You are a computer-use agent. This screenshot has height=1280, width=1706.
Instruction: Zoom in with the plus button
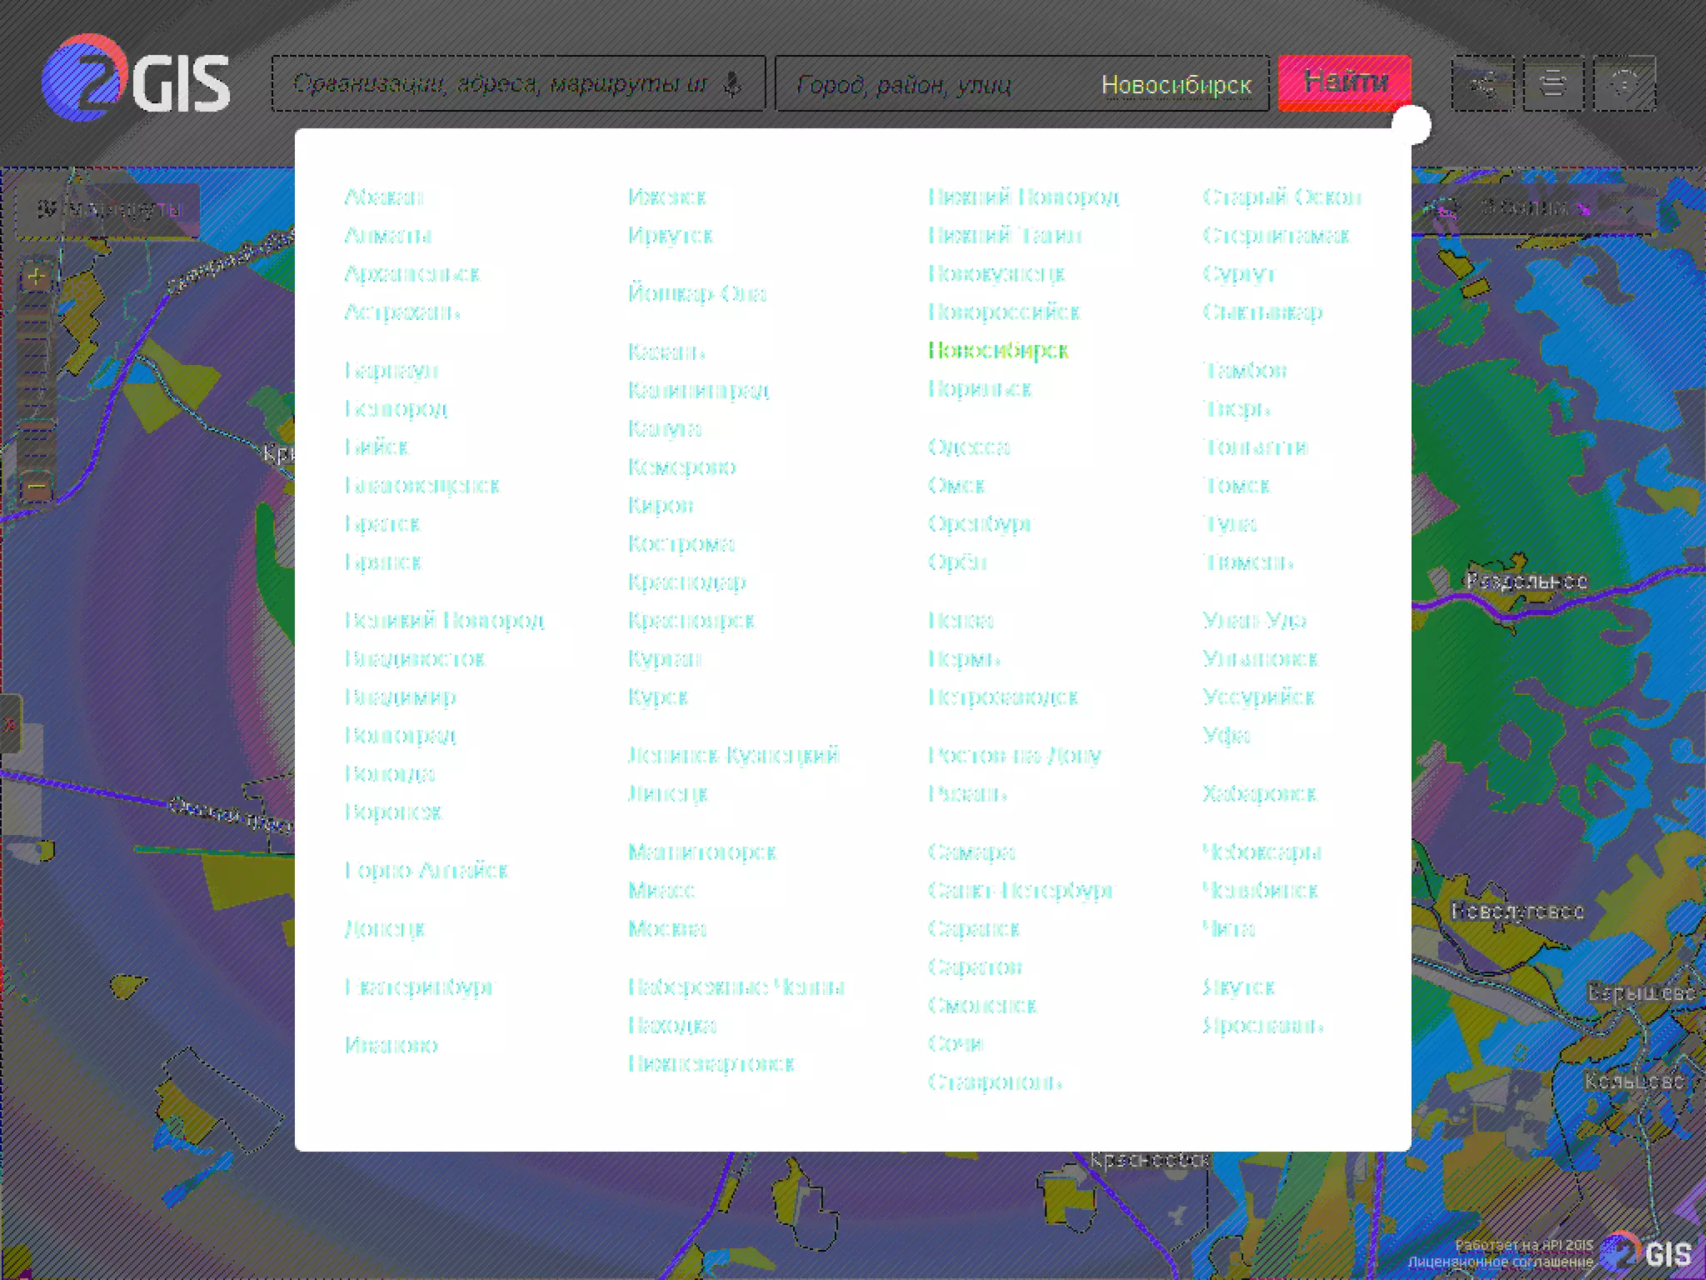(x=36, y=277)
